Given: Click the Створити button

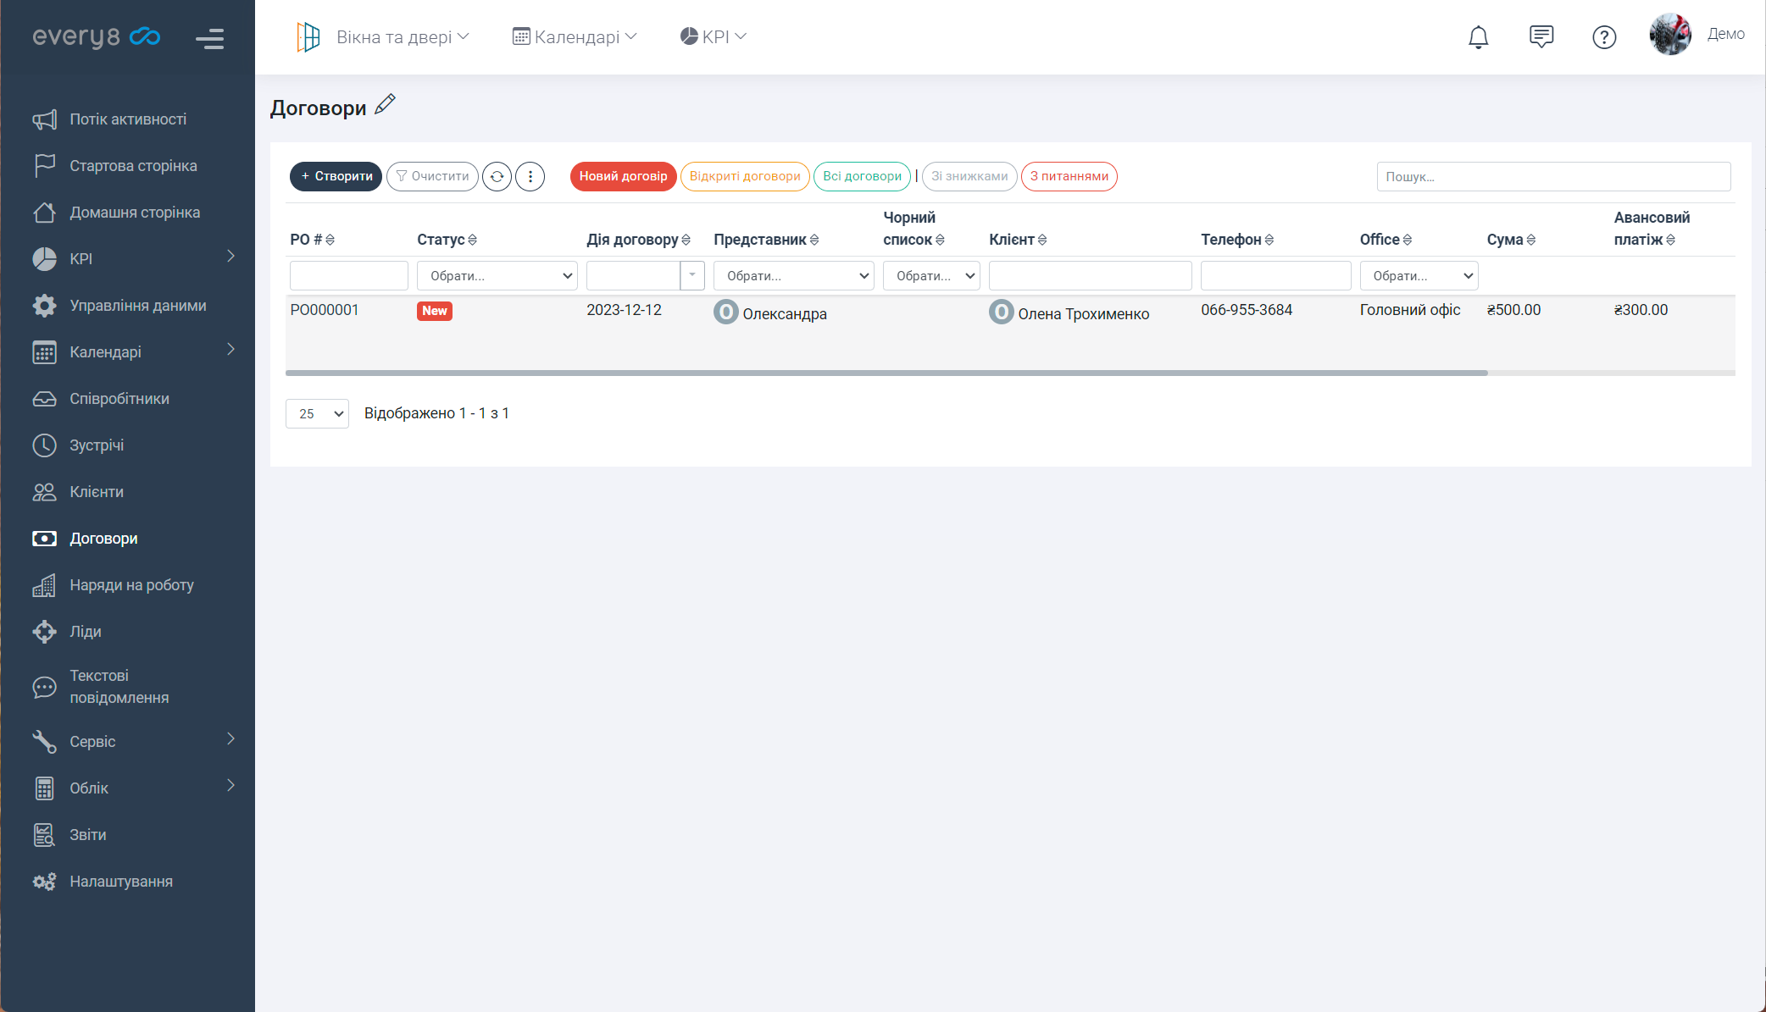Looking at the screenshot, I should [336, 177].
